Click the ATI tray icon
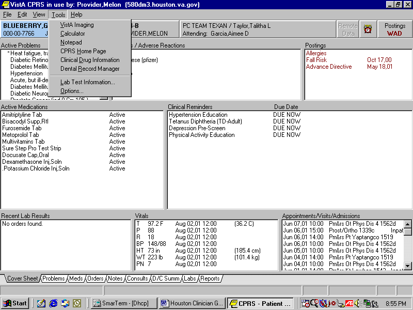Screen dimensions: 413x310 point(350,303)
